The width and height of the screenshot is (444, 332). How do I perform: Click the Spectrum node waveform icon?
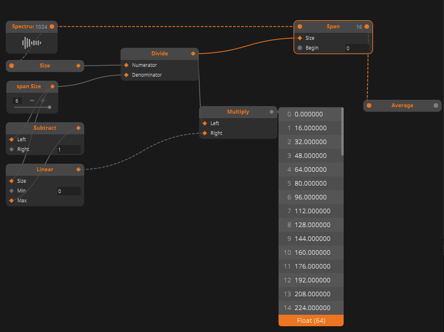(x=32, y=43)
